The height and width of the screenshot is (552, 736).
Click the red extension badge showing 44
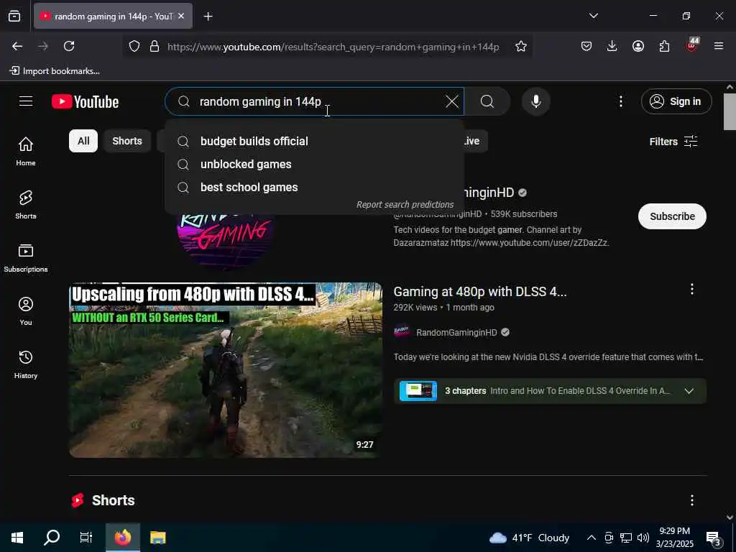[x=692, y=45]
